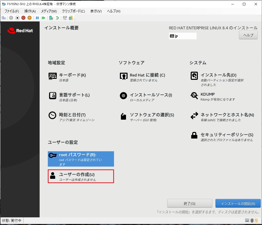Open the インストール先(D) disk icon
The image size is (262, 225).
coord(194,76)
